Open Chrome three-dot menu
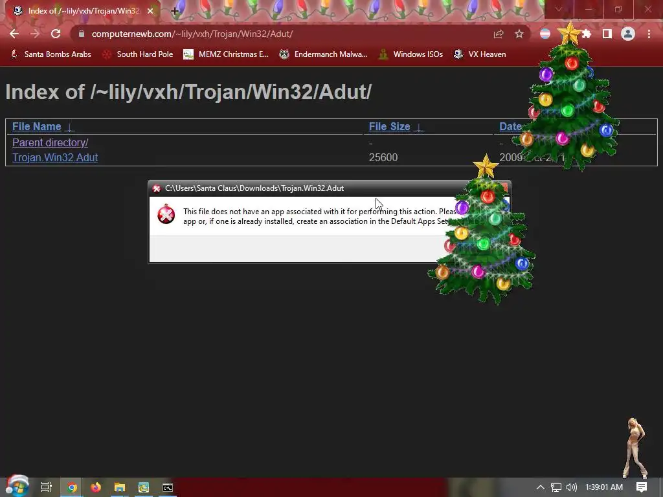The width and height of the screenshot is (663, 497). pyautogui.click(x=649, y=34)
